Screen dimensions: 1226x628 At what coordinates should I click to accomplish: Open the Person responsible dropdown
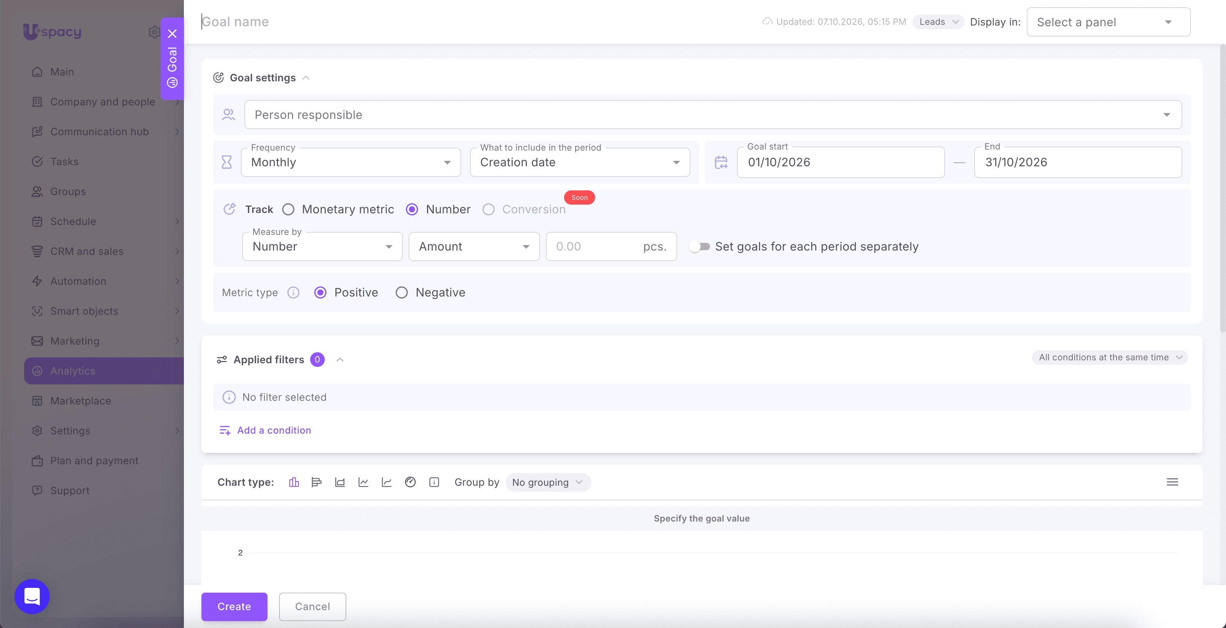click(713, 115)
